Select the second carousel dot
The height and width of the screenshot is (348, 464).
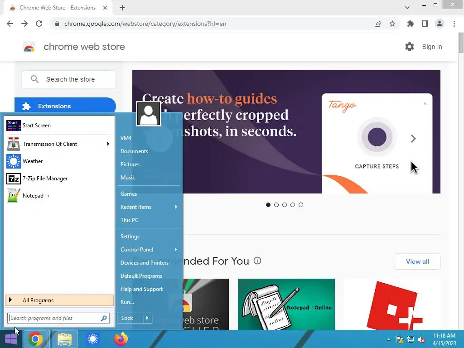tap(276, 205)
